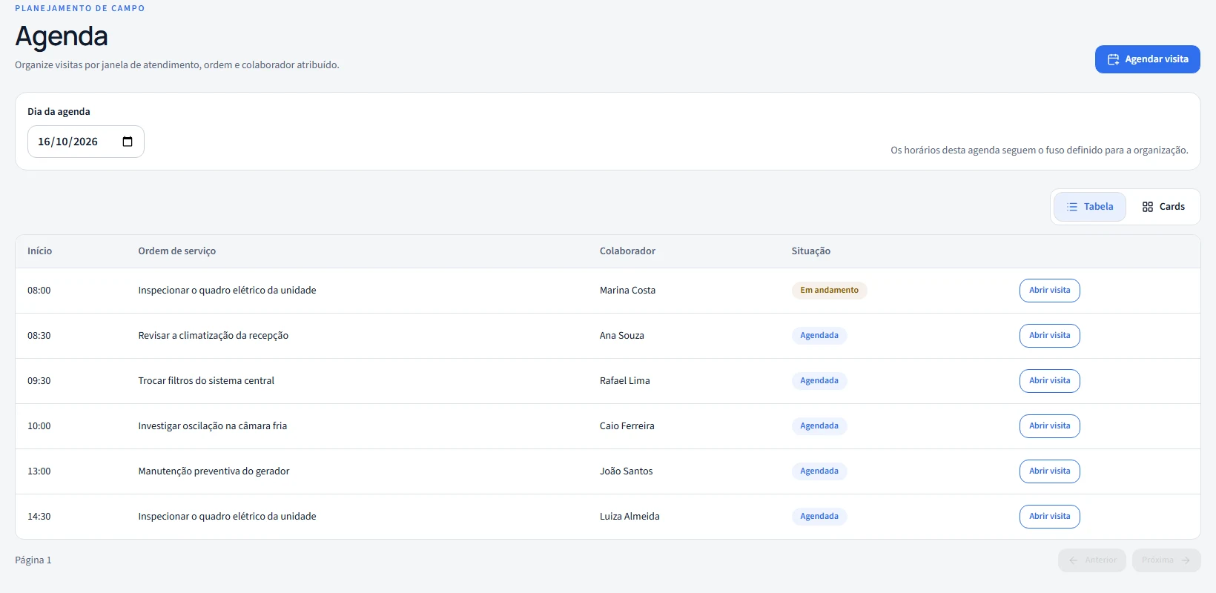Screen dimensions: 1216x593
Task: Select the Em andamento status badge
Action: [829, 291]
